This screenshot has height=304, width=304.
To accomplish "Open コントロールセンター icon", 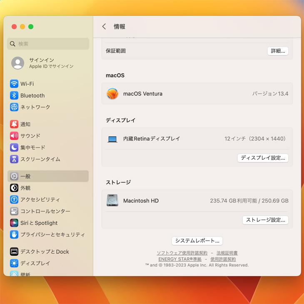I will (x=14, y=211).
